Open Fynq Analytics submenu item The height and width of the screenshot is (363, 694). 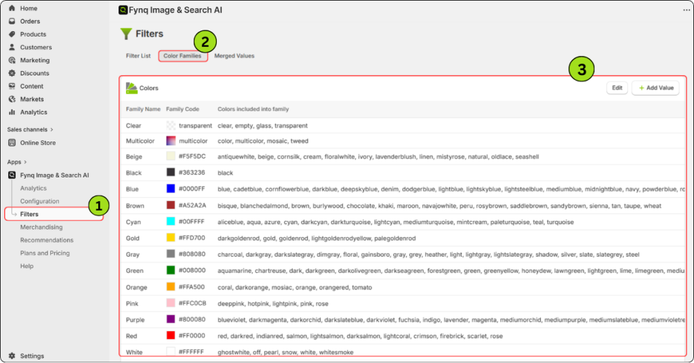tap(33, 188)
